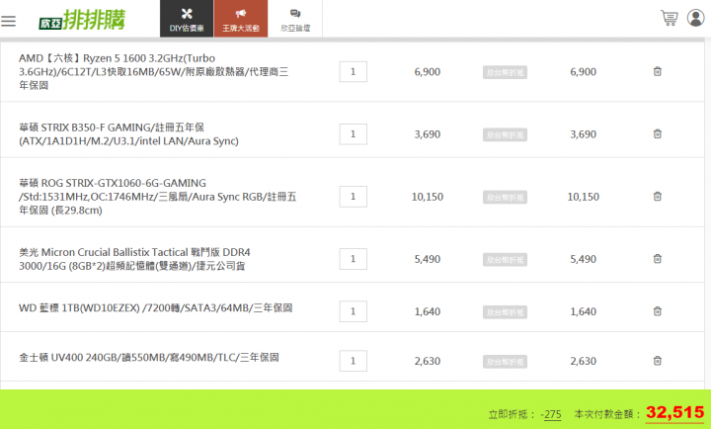Click the 1,640 subtotal value
The height and width of the screenshot is (429, 711).
pyautogui.click(x=584, y=311)
